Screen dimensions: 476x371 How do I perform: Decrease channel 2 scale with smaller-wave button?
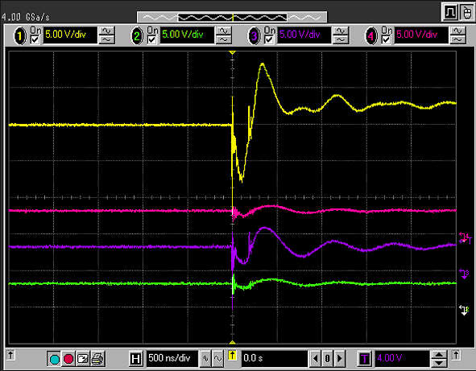click(x=224, y=39)
